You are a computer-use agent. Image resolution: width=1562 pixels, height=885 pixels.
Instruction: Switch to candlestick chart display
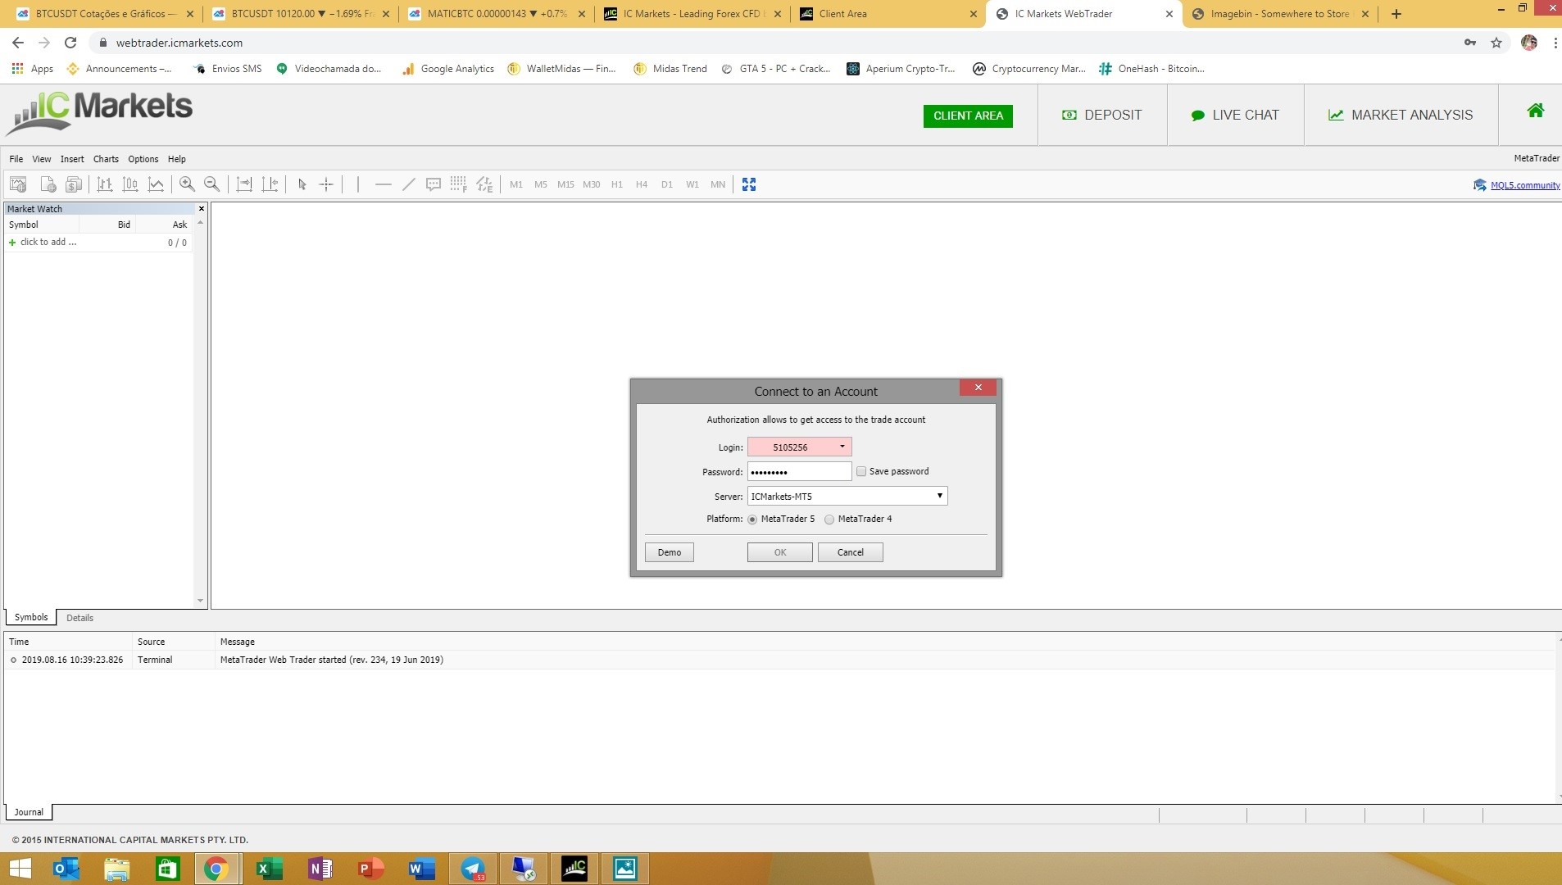tap(130, 184)
